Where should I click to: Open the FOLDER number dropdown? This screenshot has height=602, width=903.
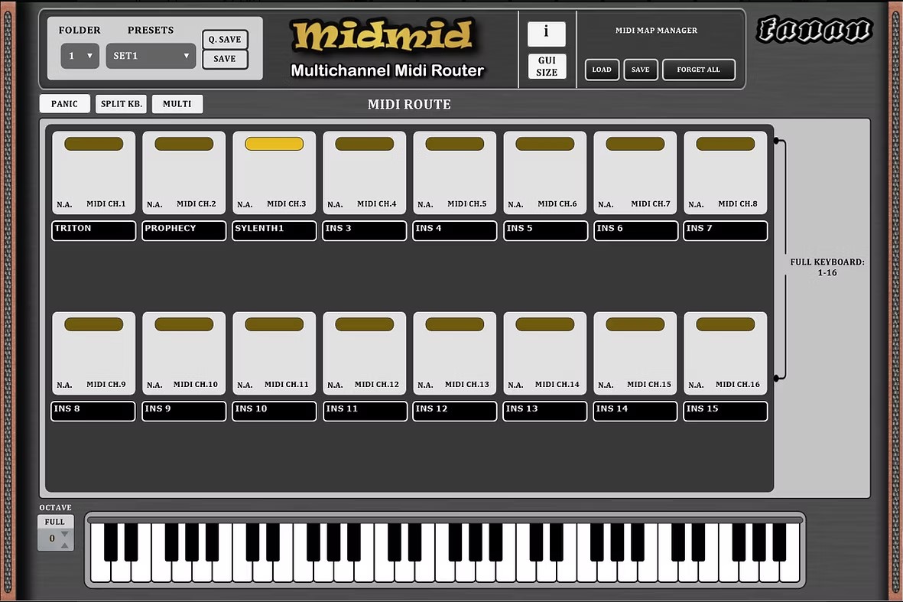click(x=80, y=56)
